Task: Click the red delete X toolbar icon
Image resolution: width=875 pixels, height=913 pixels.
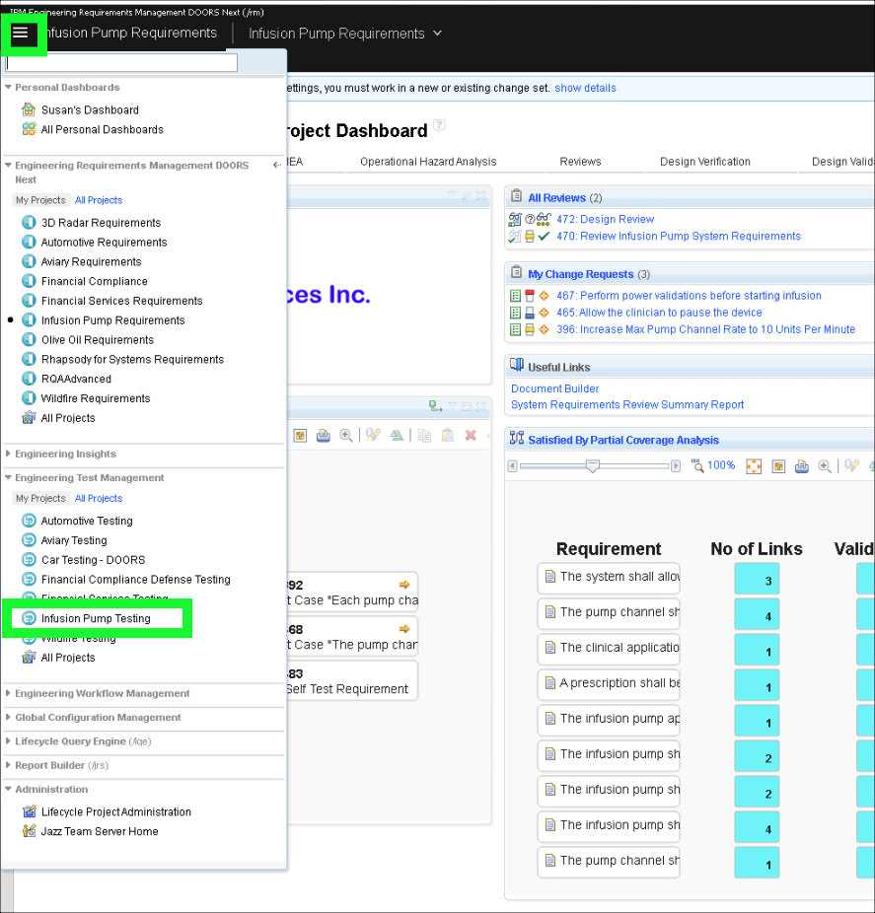Action: (x=471, y=436)
